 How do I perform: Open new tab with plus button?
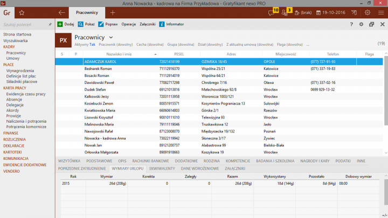113,12
